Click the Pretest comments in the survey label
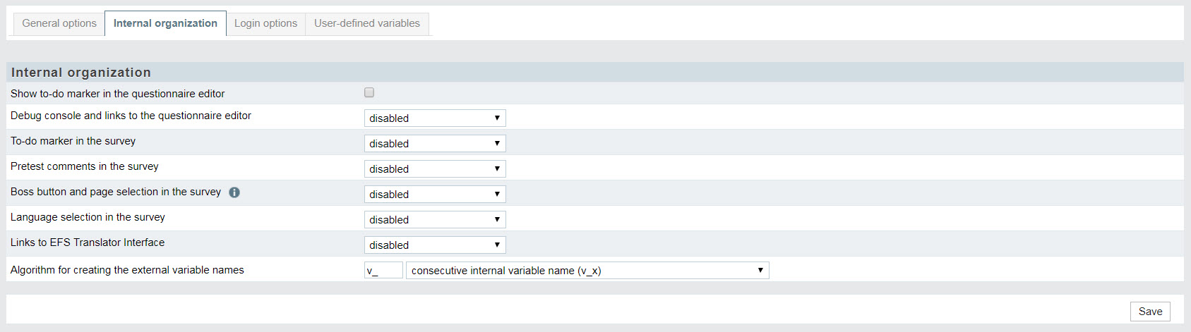Viewport: 1191px width, 332px height. click(x=85, y=166)
